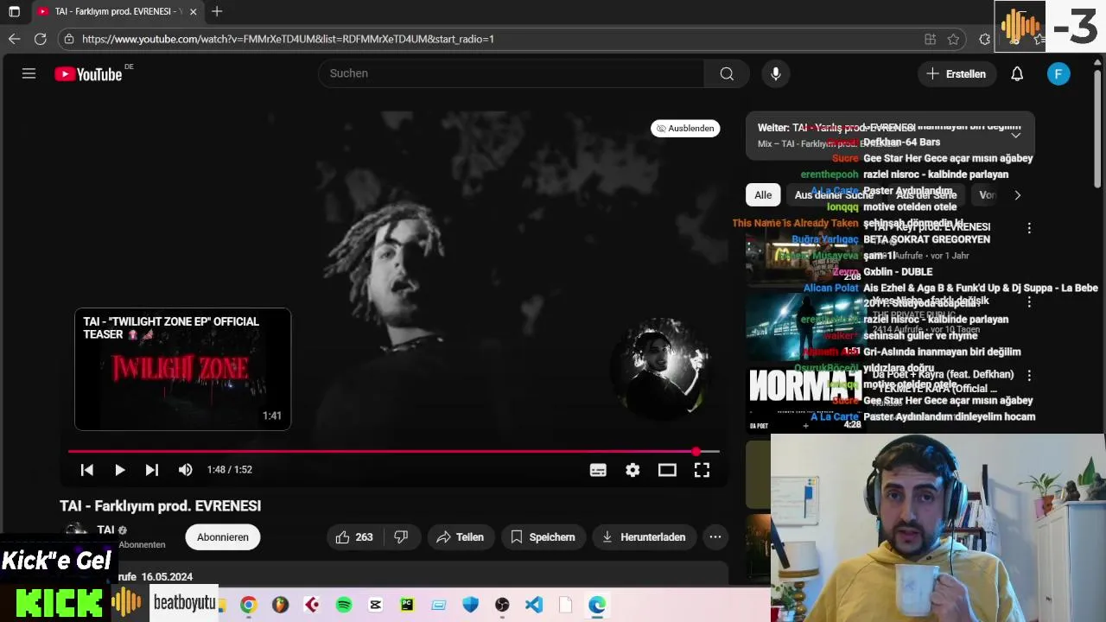The image size is (1106, 622).
Task: Select the Alle filter chip
Action: point(763,195)
